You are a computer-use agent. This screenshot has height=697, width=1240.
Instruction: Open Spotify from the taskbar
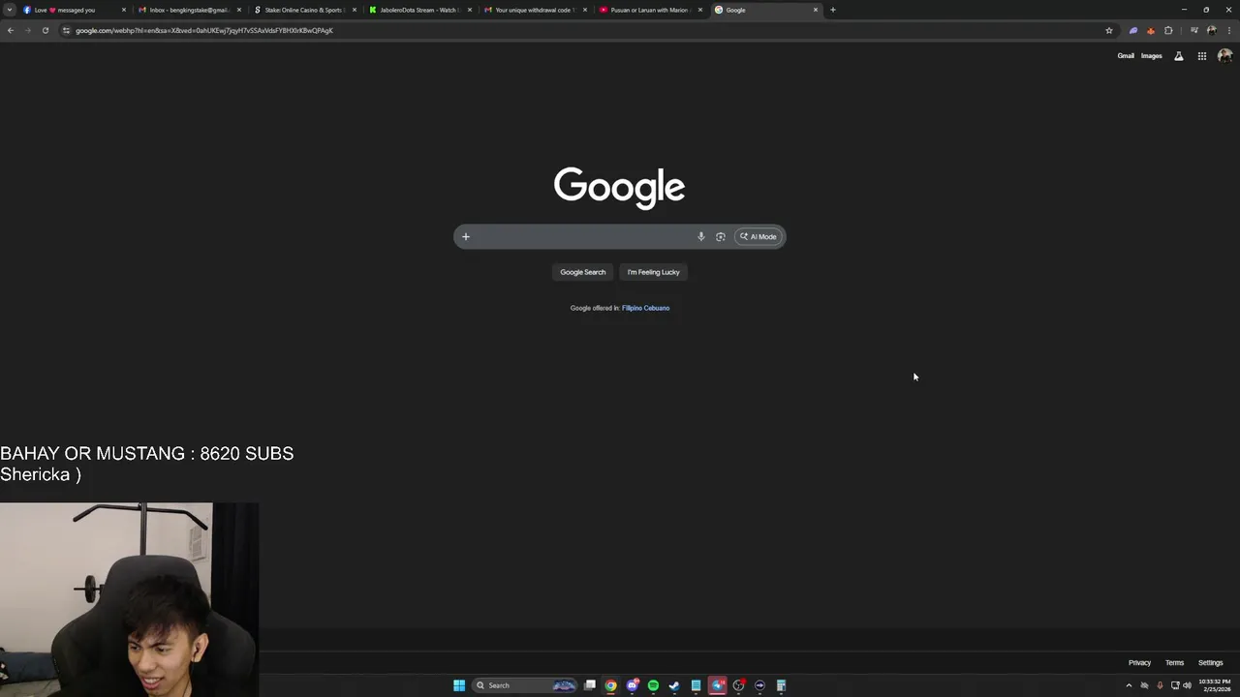coord(653,685)
